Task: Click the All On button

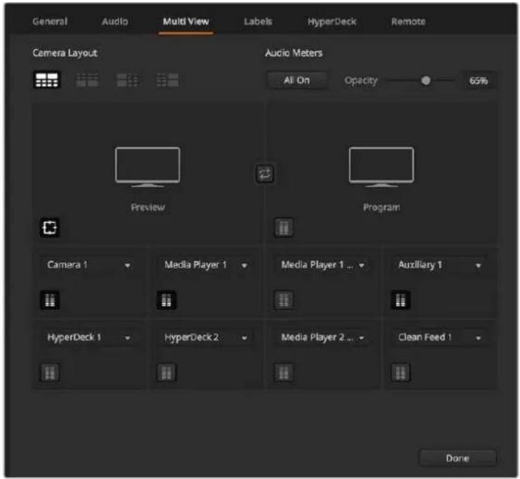Action: pyautogui.click(x=297, y=80)
